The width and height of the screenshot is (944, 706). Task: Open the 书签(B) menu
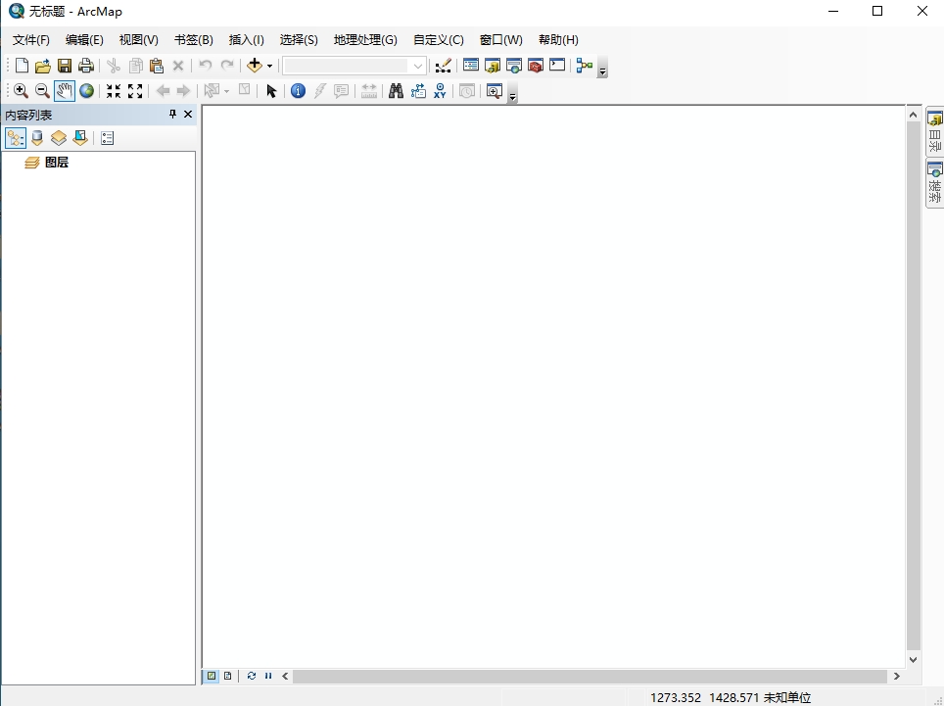(192, 39)
